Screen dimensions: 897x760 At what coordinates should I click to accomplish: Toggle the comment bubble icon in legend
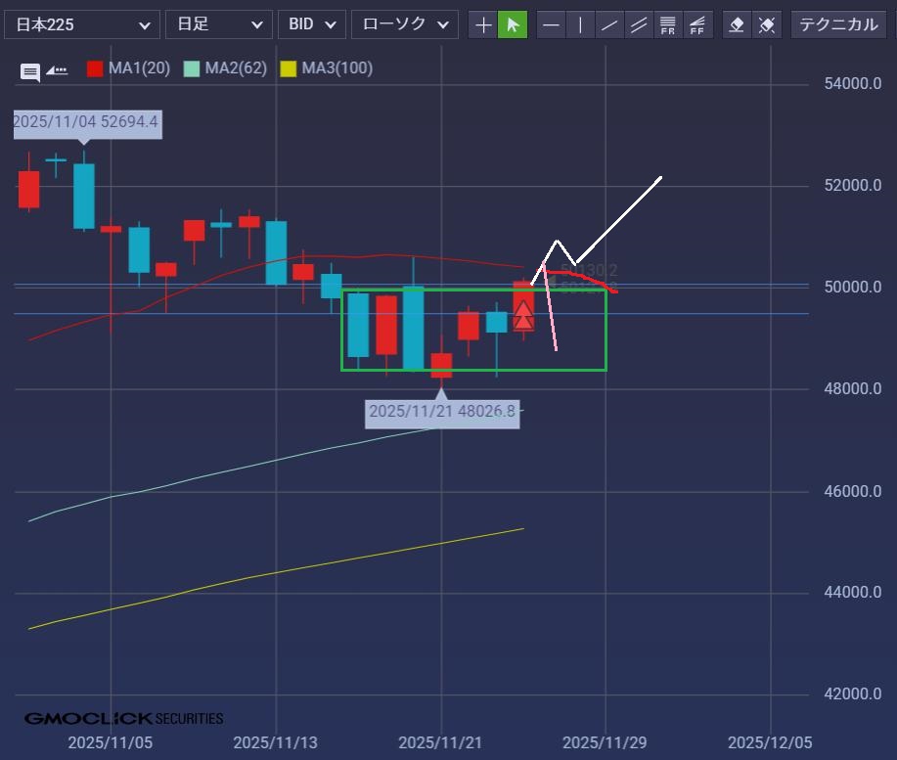30,70
